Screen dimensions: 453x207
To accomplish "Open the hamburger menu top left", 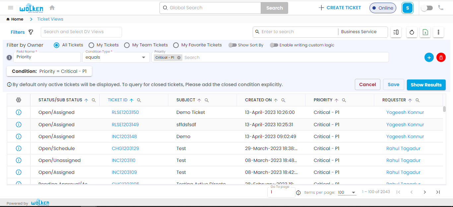I will tap(10, 8).
